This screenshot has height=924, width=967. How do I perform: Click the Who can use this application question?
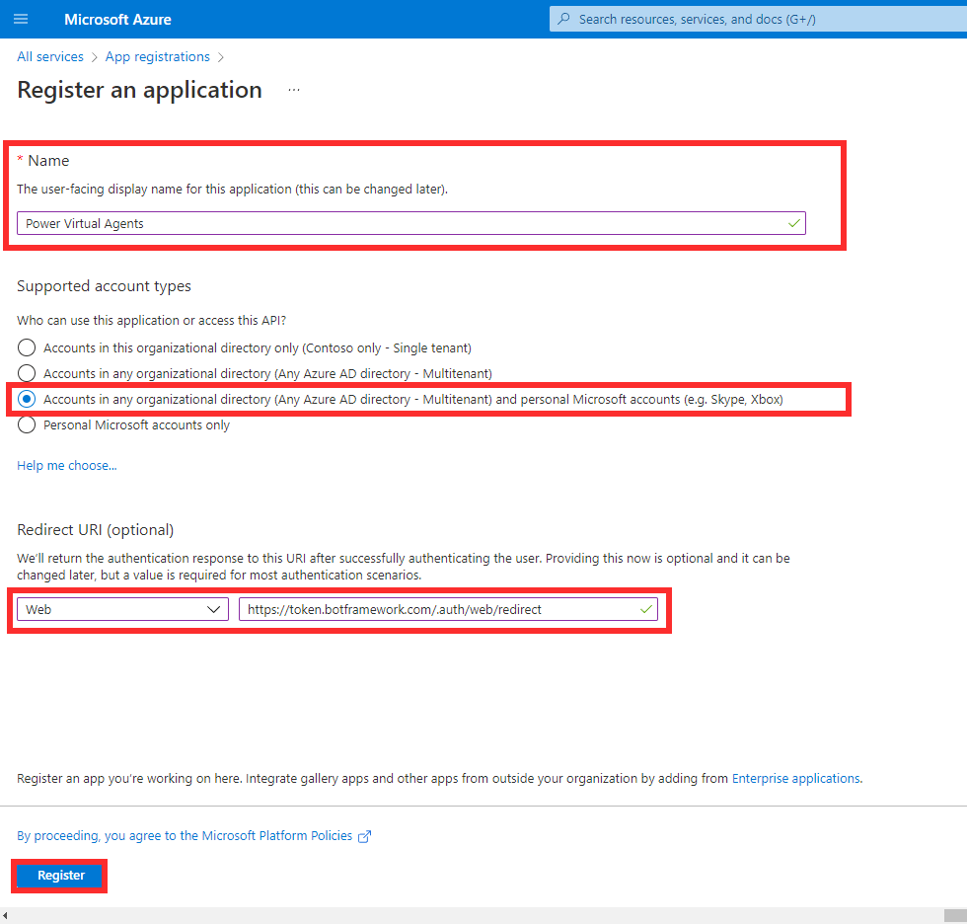[151, 320]
